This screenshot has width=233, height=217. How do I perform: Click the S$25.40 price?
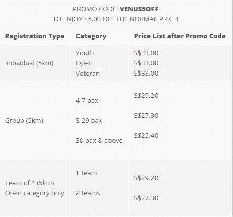146,135
